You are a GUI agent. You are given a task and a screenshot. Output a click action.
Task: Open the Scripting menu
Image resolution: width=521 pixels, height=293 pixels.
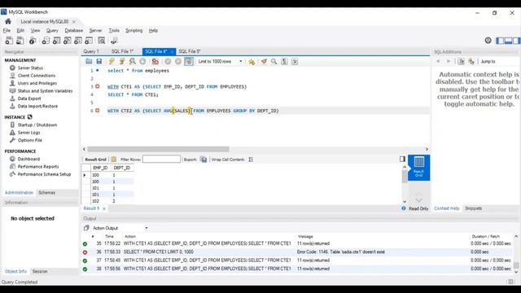pos(134,30)
